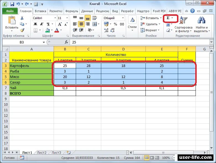
Task: Click the Font Color red A icon
Action: 57,30
